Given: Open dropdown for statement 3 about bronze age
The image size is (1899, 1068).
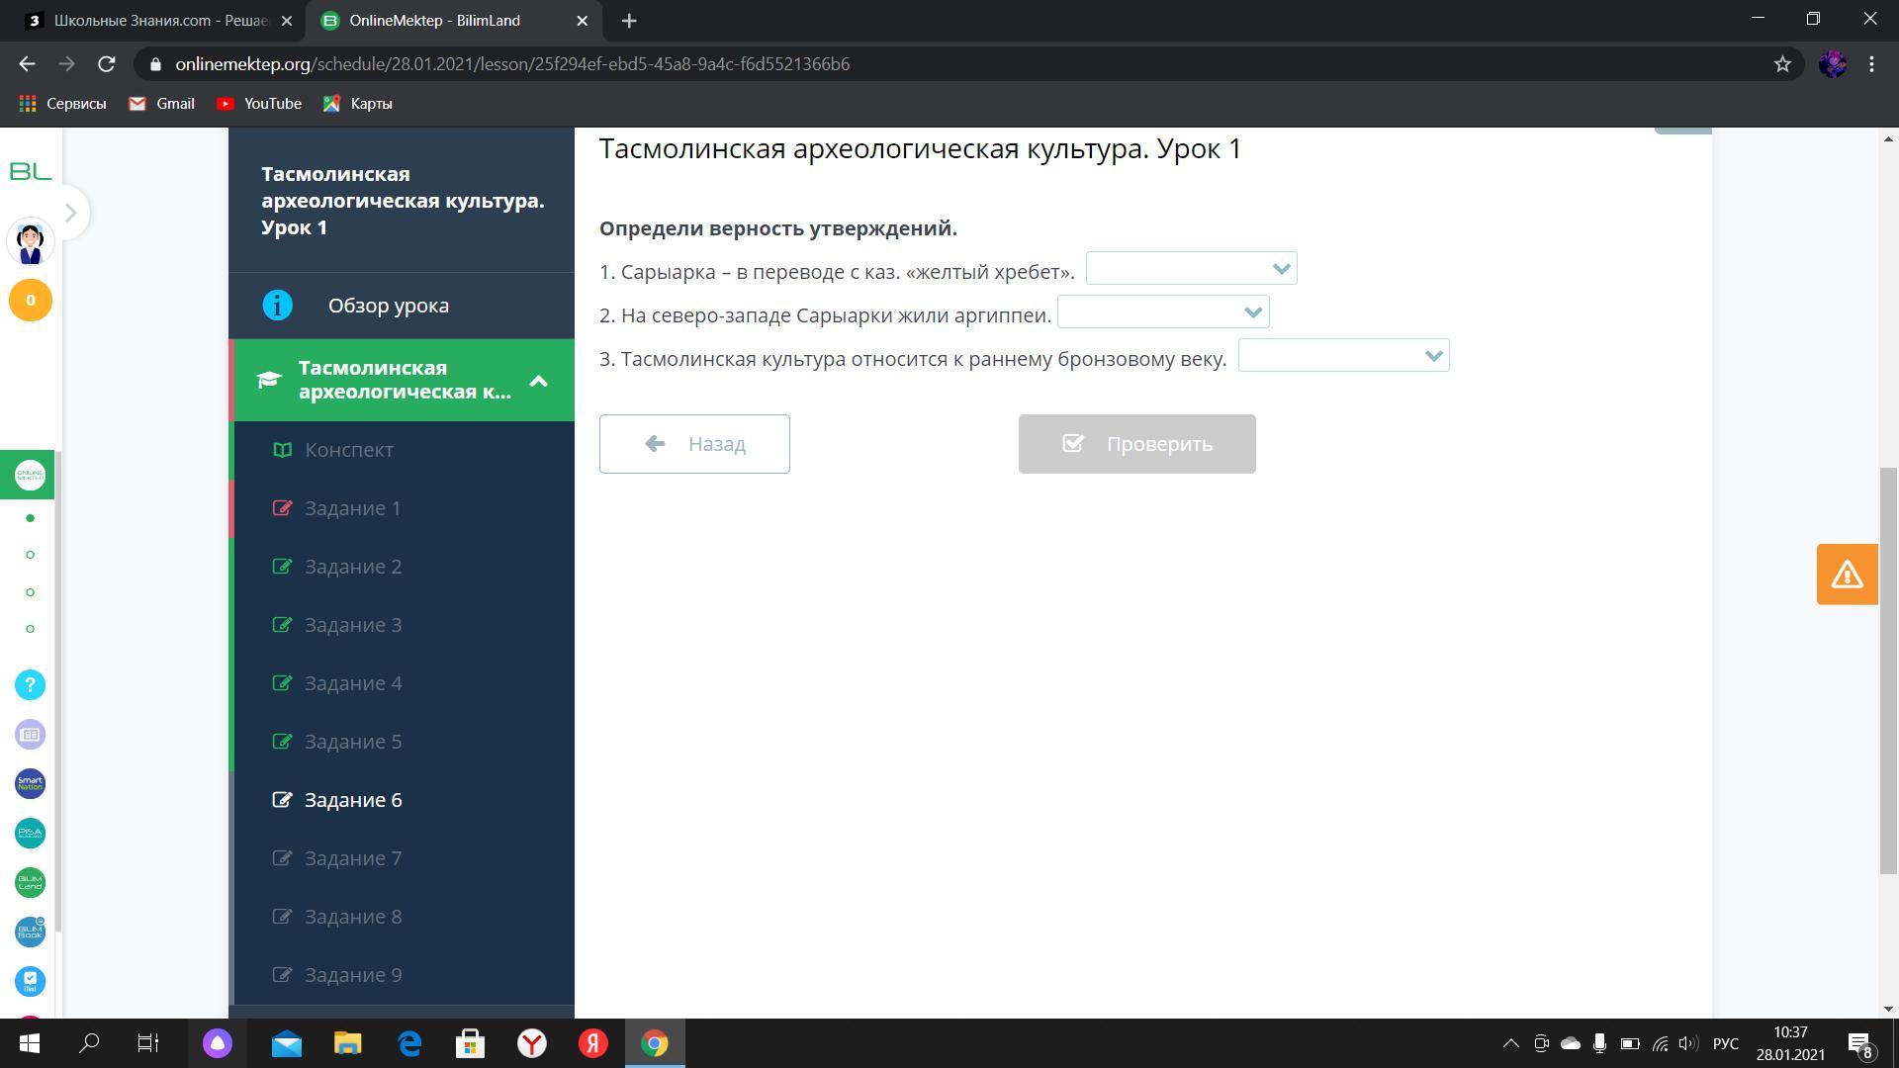Looking at the screenshot, I should pos(1343,356).
